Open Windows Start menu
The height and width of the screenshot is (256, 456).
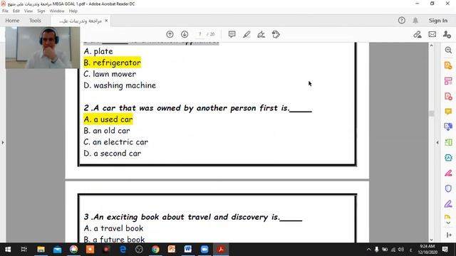pos(8,250)
